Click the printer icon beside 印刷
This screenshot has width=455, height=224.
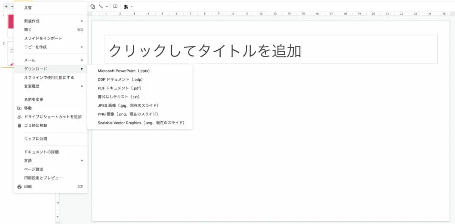pyautogui.click(x=19, y=187)
